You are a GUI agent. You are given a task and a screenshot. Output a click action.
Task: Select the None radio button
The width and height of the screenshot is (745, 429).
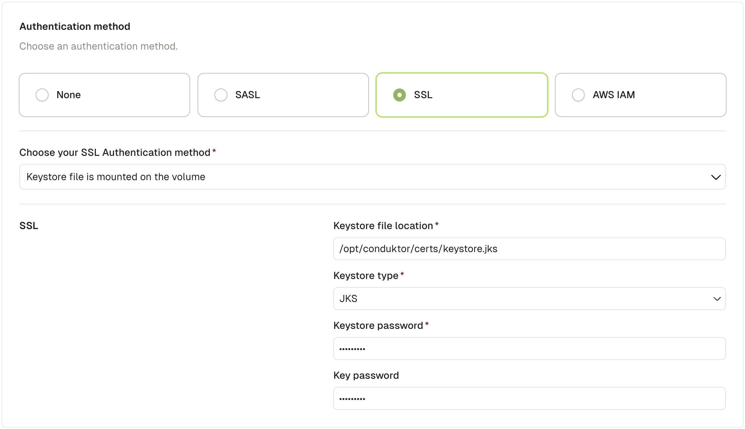(x=42, y=95)
